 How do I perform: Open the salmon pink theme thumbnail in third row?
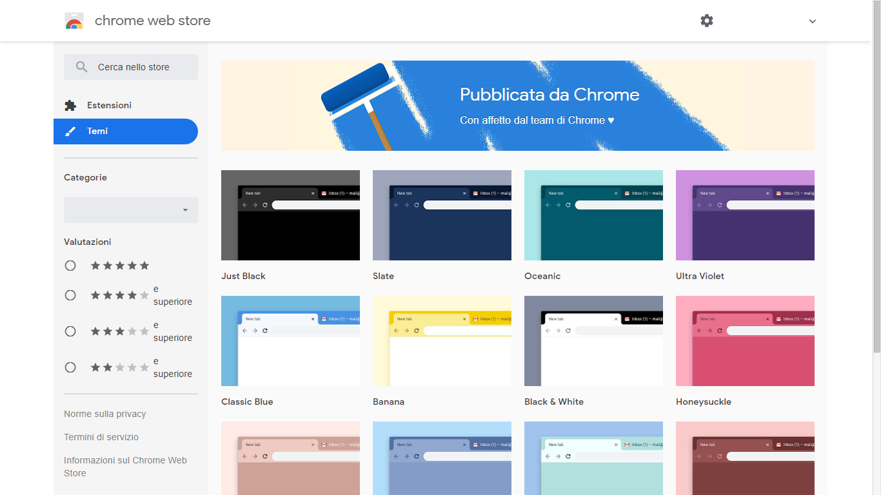point(290,458)
